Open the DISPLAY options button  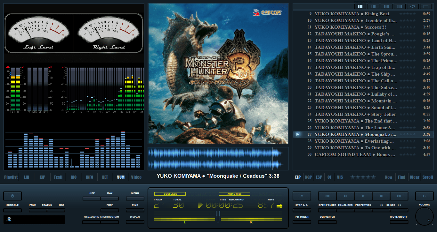pos(135,222)
